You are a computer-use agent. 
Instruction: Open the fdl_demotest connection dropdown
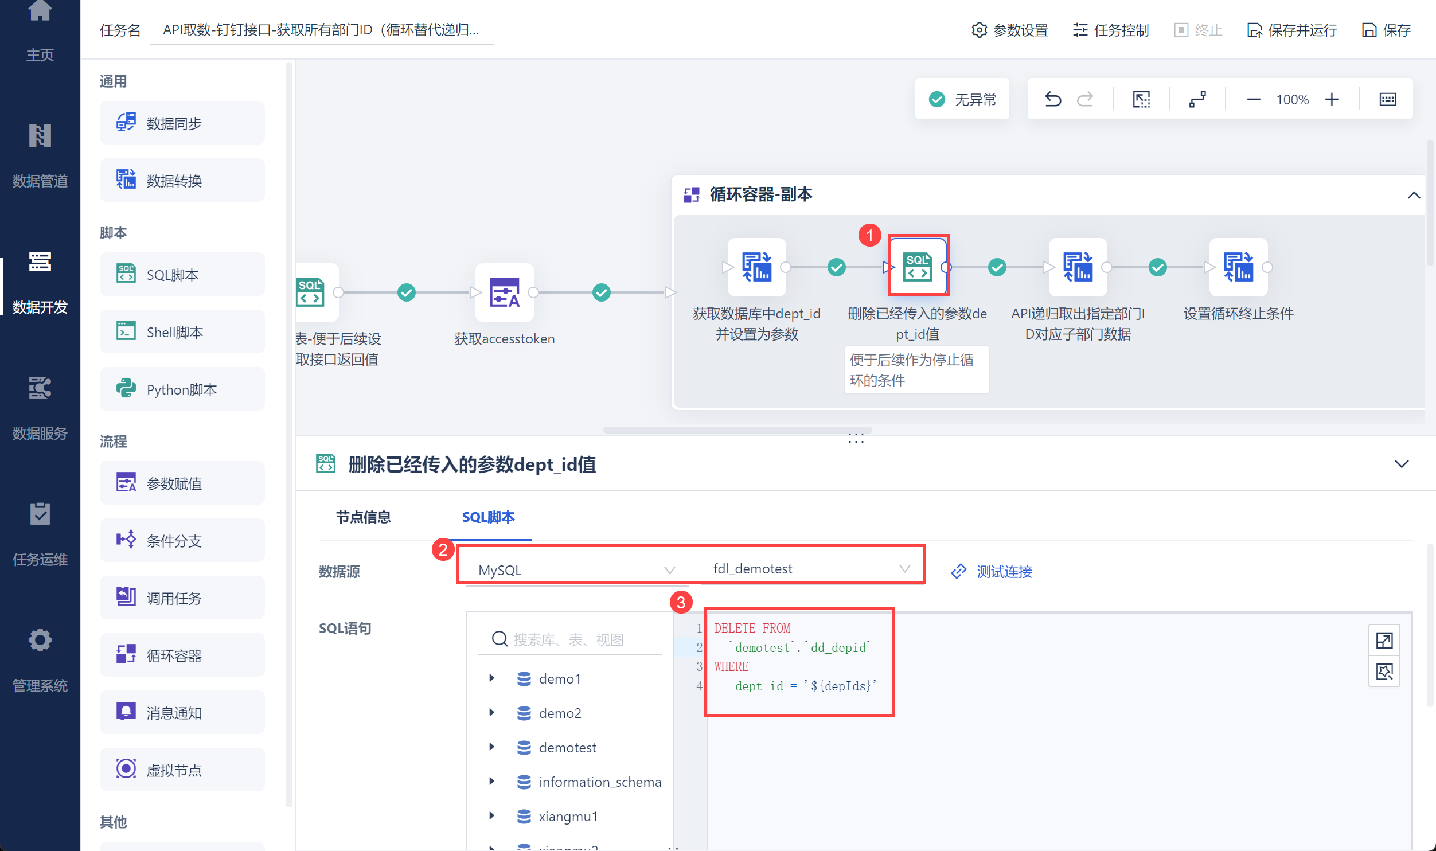point(810,568)
